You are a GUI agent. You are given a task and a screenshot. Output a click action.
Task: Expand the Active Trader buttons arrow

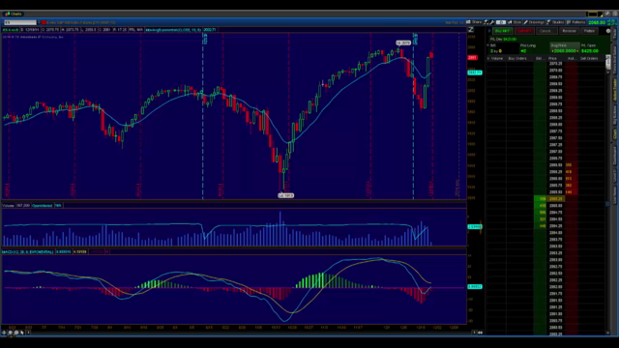(x=489, y=31)
